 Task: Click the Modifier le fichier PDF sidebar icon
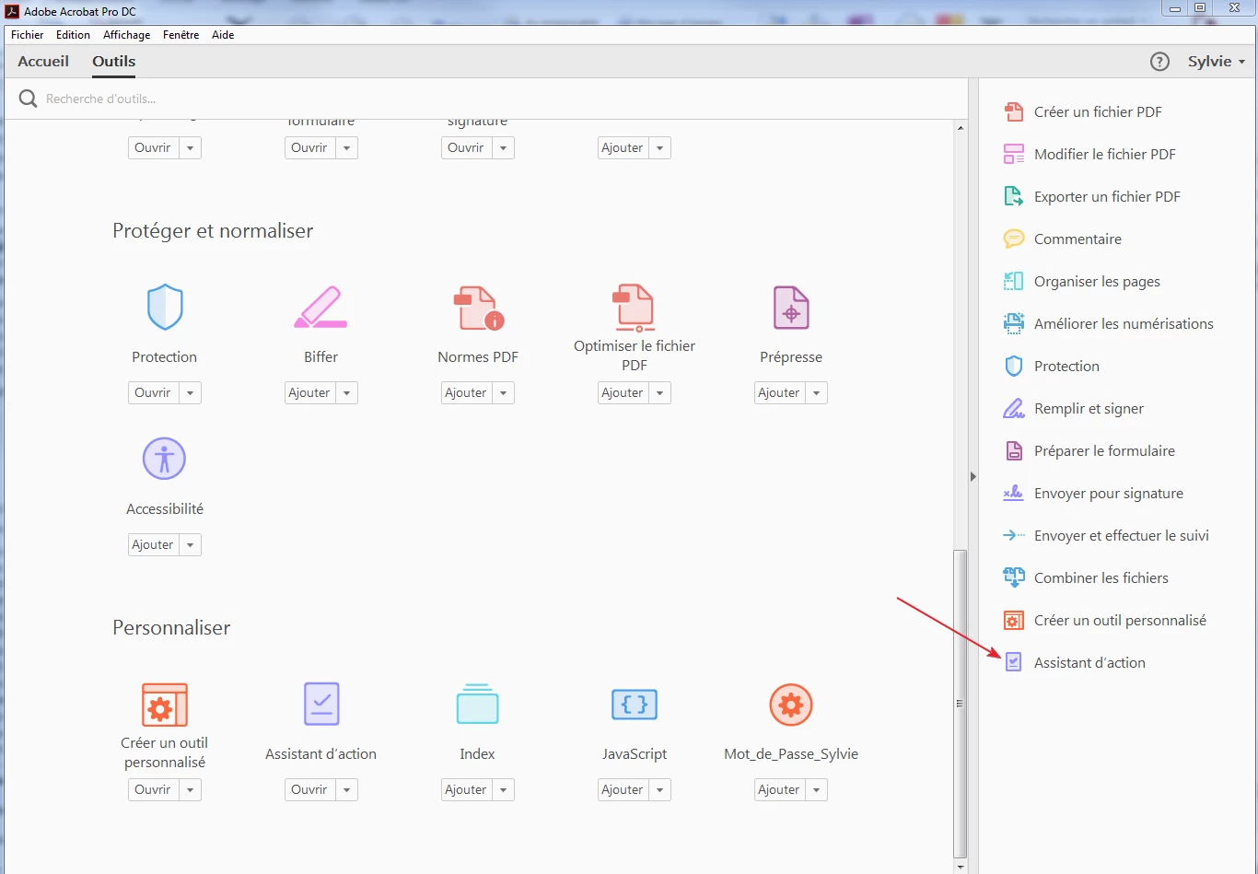click(1013, 154)
